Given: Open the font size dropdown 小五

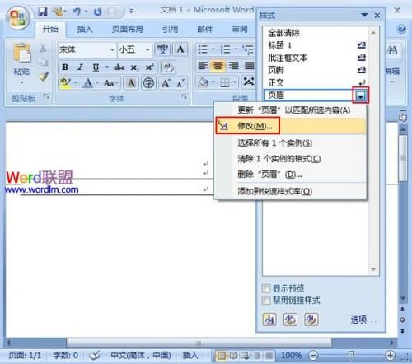Looking at the screenshot, I should (147, 49).
